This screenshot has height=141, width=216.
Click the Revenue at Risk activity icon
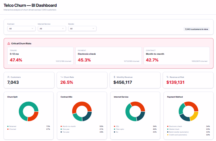point(167,77)
